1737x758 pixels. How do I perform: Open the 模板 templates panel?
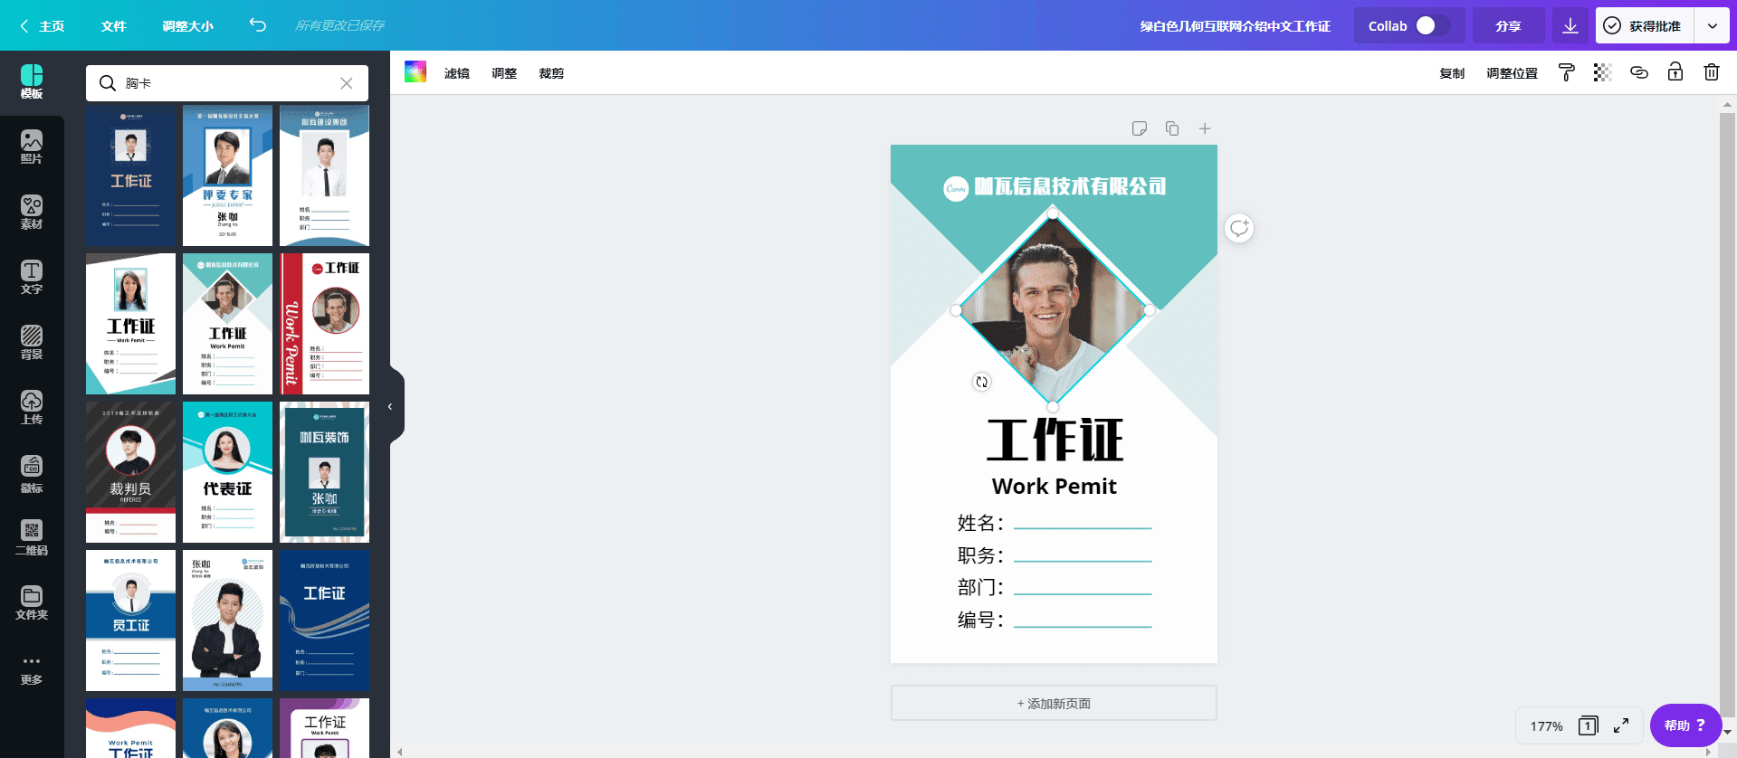pyautogui.click(x=32, y=81)
